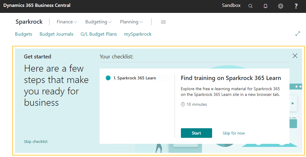The height and width of the screenshot is (157, 306).
Task: Expand the Budgeting dropdown menu
Action: click(x=98, y=22)
